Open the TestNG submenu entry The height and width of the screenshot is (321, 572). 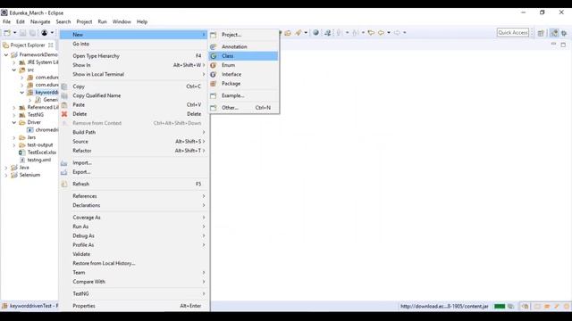(134, 293)
